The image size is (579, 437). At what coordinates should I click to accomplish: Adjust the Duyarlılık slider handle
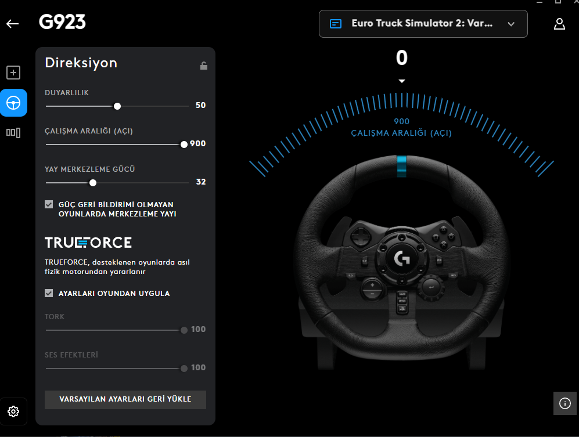(x=117, y=106)
